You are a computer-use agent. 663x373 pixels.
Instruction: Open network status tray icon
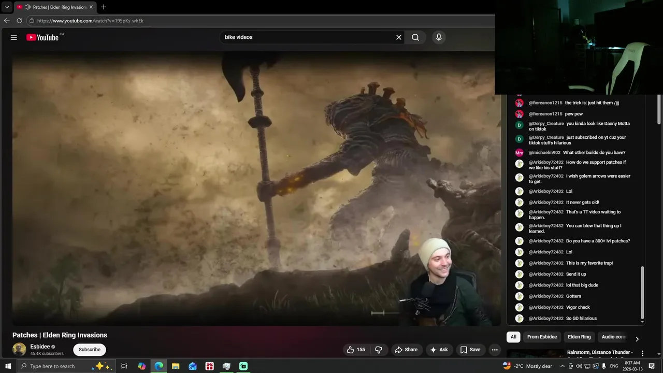(x=587, y=366)
